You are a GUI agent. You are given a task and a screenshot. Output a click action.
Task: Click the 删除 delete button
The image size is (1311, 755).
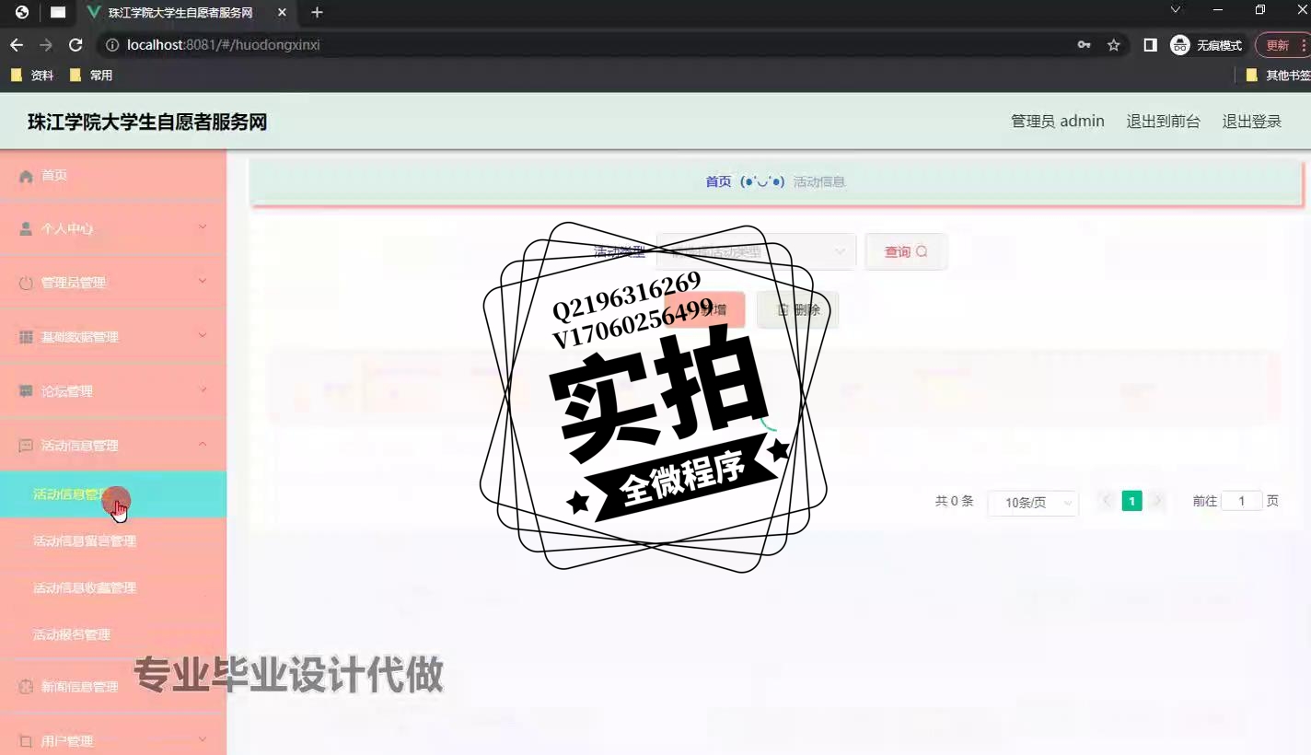point(797,310)
